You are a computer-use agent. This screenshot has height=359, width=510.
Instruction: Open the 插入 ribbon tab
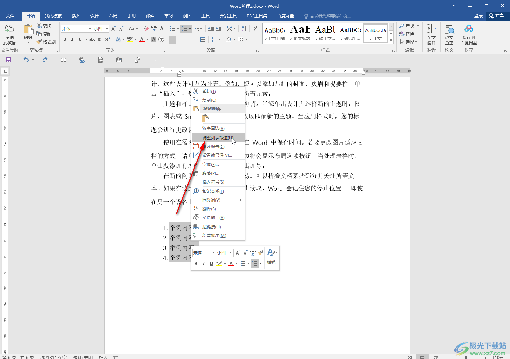pyautogui.click(x=76, y=16)
